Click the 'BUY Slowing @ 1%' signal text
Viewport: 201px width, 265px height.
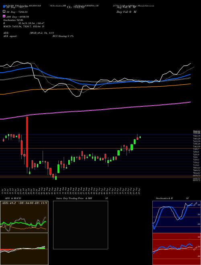[x=63, y=36]
